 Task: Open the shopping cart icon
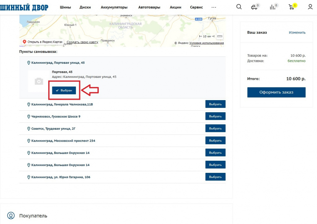[x=291, y=7]
